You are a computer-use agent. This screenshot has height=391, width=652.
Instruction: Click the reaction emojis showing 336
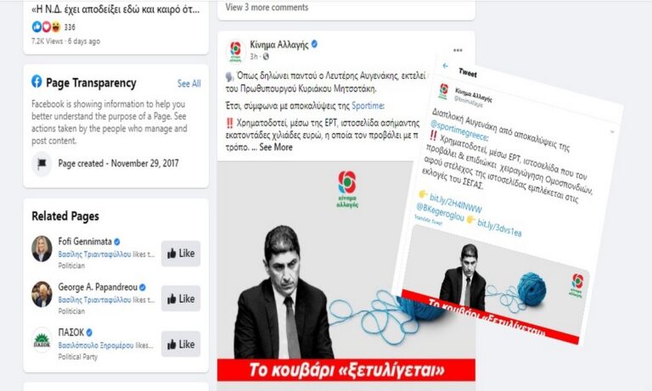[x=47, y=27]
